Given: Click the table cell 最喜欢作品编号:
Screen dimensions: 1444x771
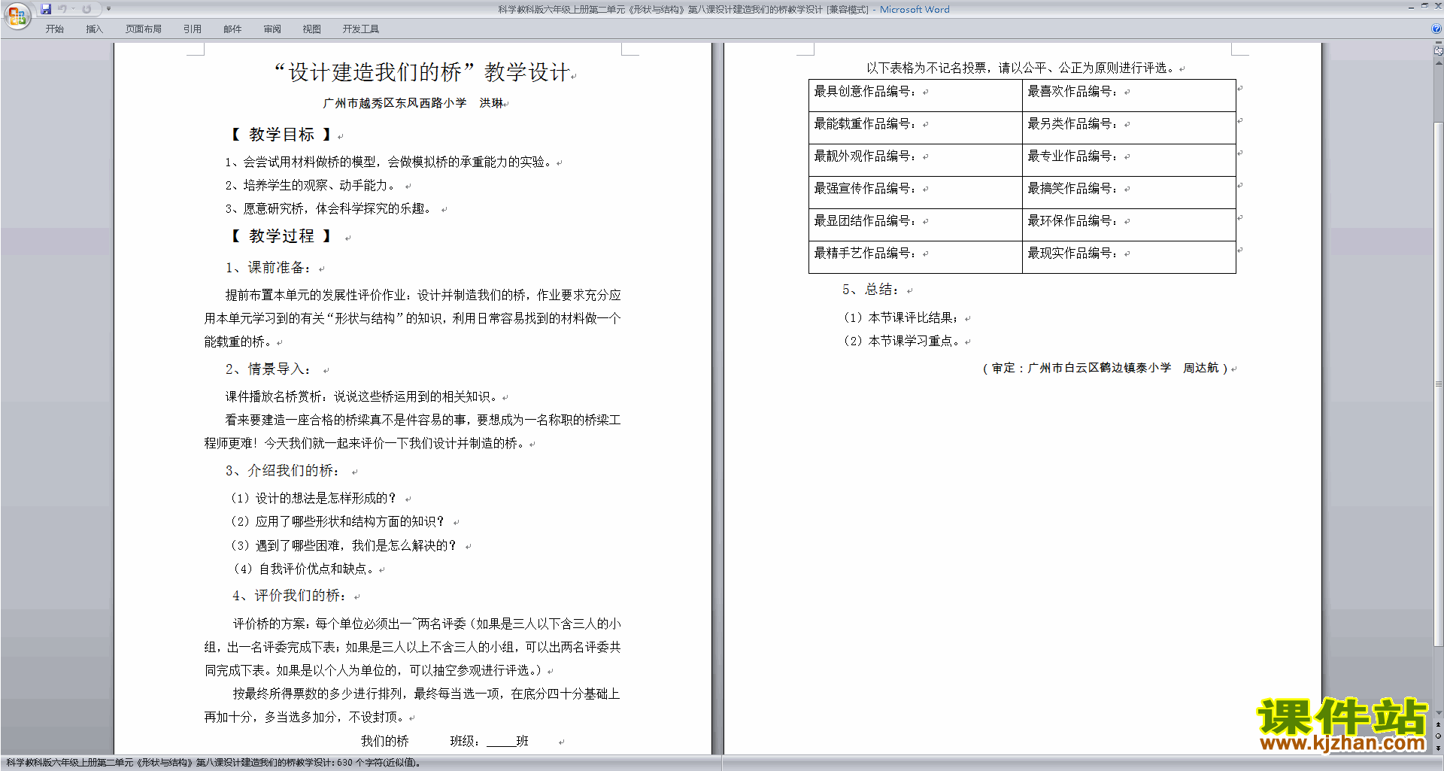Looking at the screenshot, I should [1129, 96].
